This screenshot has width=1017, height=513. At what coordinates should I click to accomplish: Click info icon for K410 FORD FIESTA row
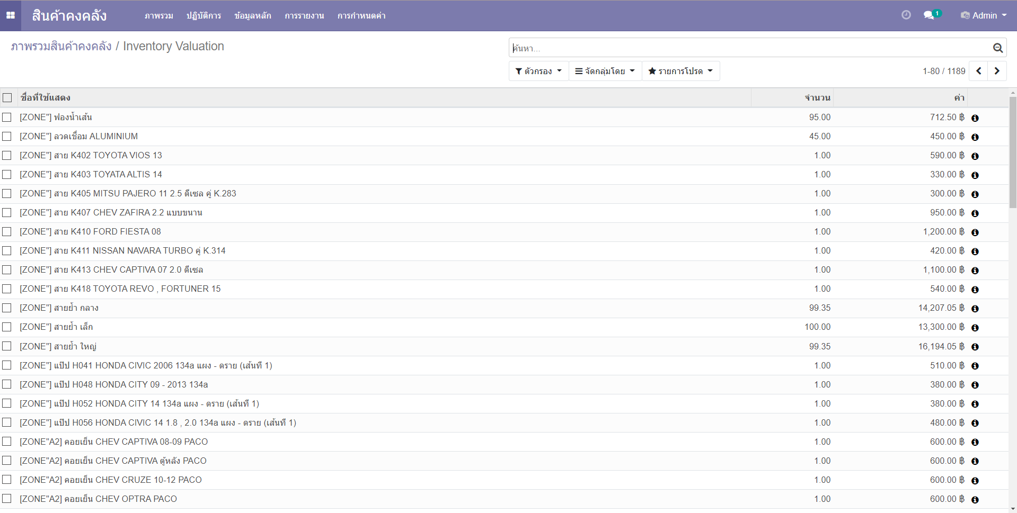click(x=975, y=232)
